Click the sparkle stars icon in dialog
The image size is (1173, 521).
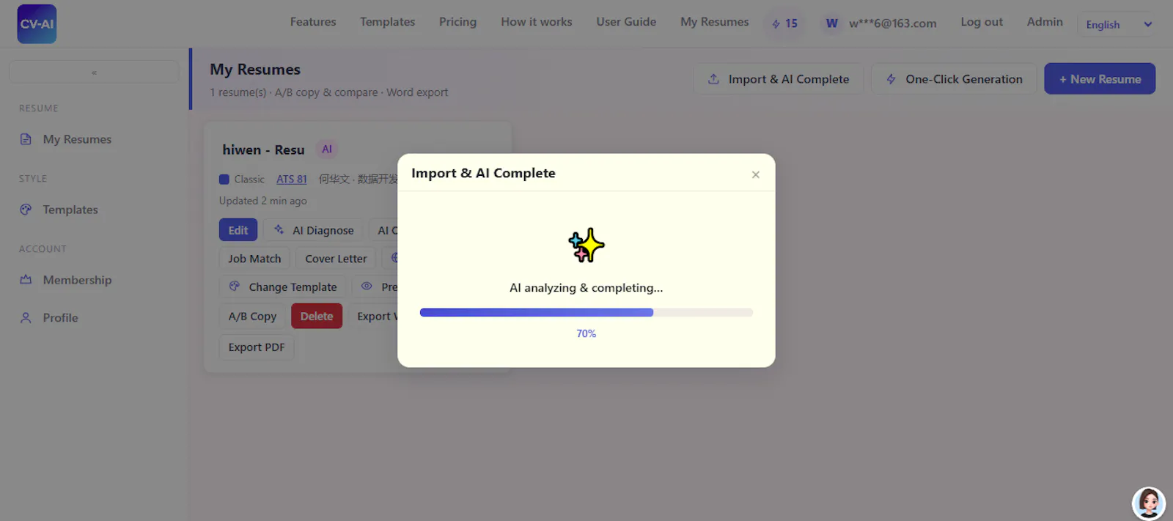coord(586,245)
